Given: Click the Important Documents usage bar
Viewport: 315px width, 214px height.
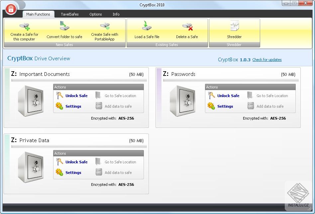Looking at the screenshot, I should point(79,80).
